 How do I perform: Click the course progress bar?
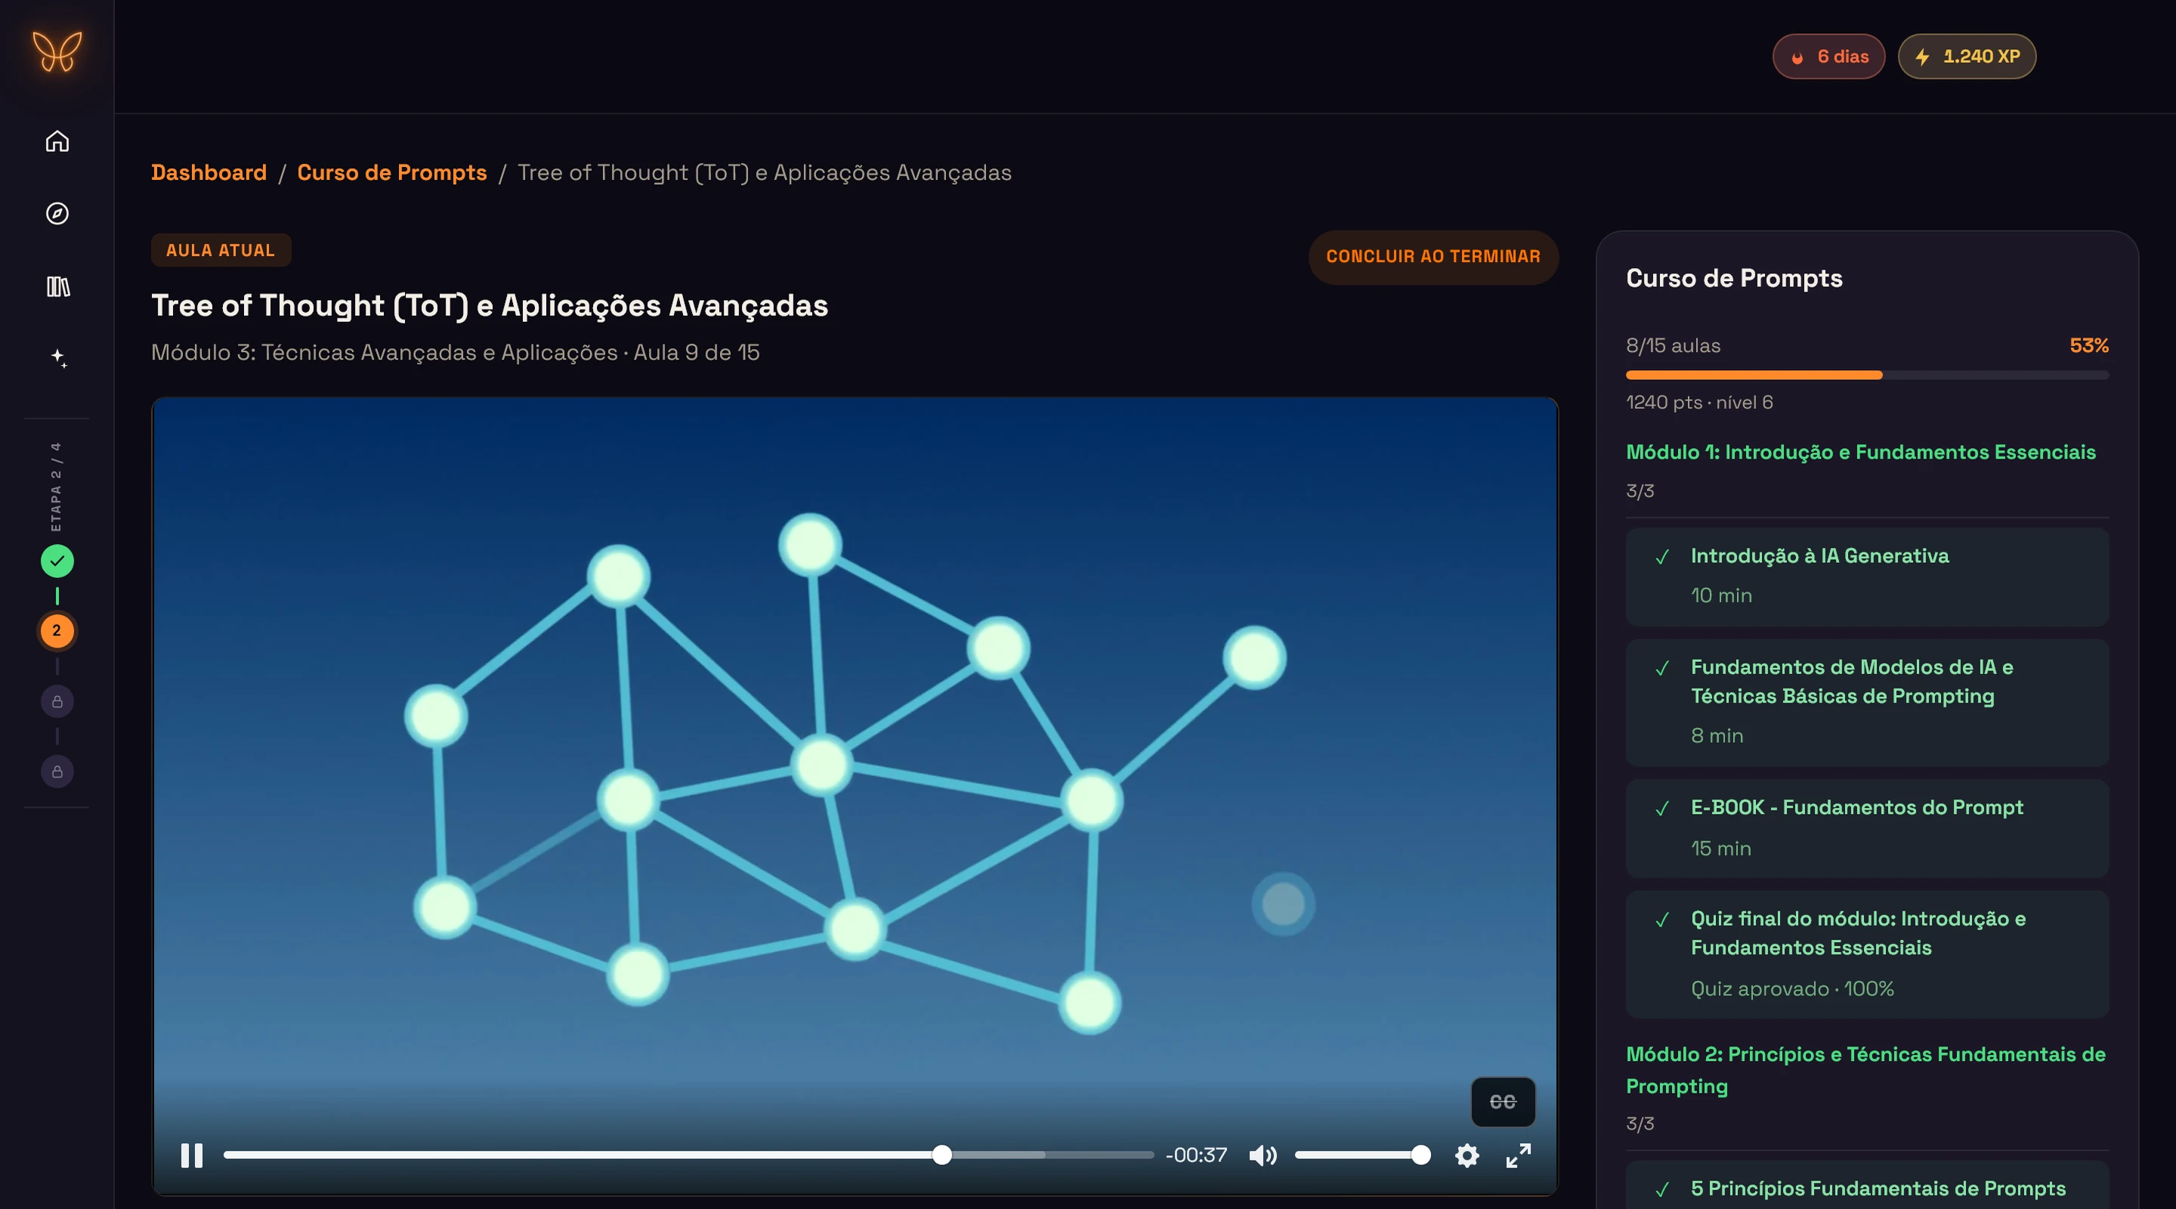[1867, 374]
